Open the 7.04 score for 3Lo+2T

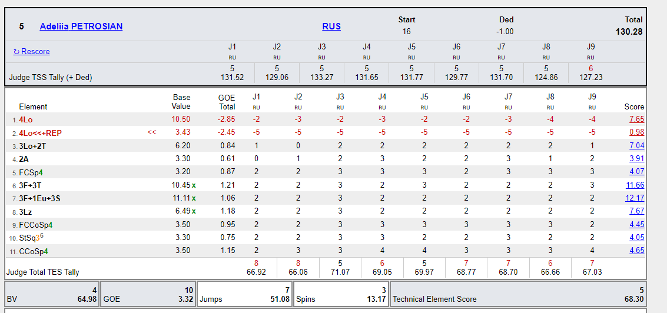coord(636,145)
